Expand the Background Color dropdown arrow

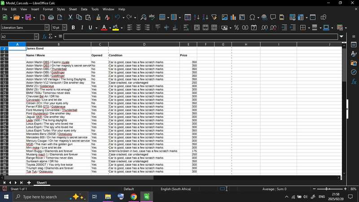point(122,28)
